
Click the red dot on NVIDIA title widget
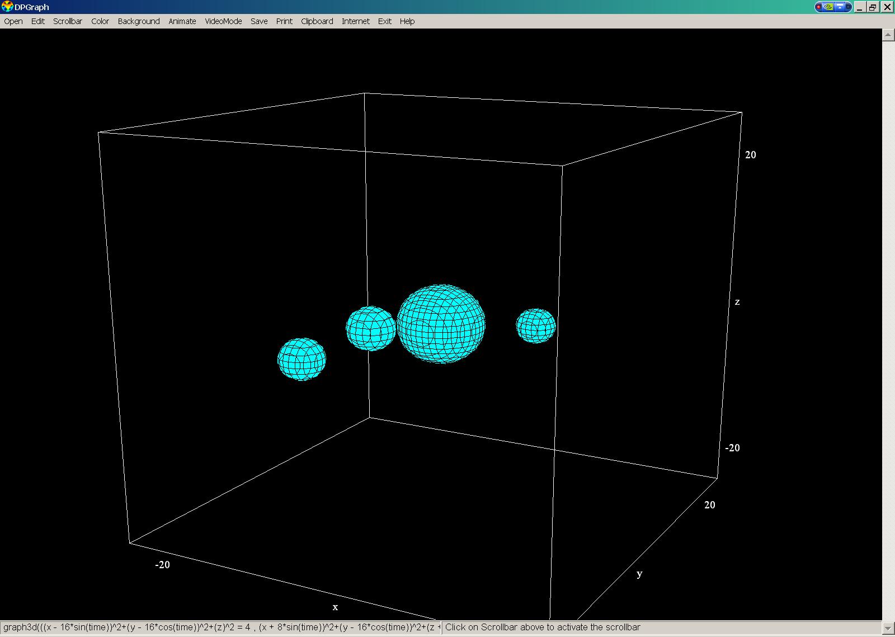tap(819, 7)
